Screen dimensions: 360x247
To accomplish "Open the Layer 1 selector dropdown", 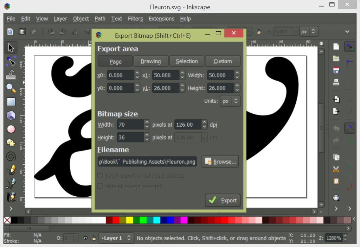I will pos(116,238).
